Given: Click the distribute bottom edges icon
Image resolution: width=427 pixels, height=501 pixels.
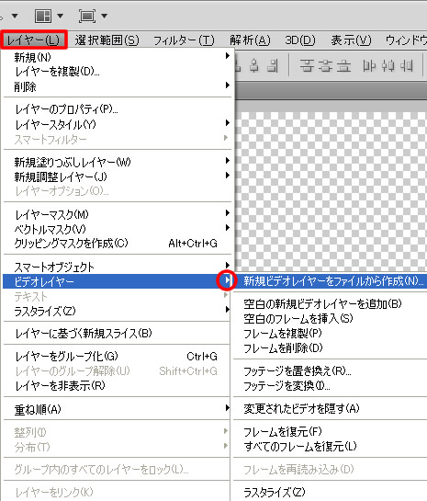Looking at the screenshot, I should [x=344, y=66].
